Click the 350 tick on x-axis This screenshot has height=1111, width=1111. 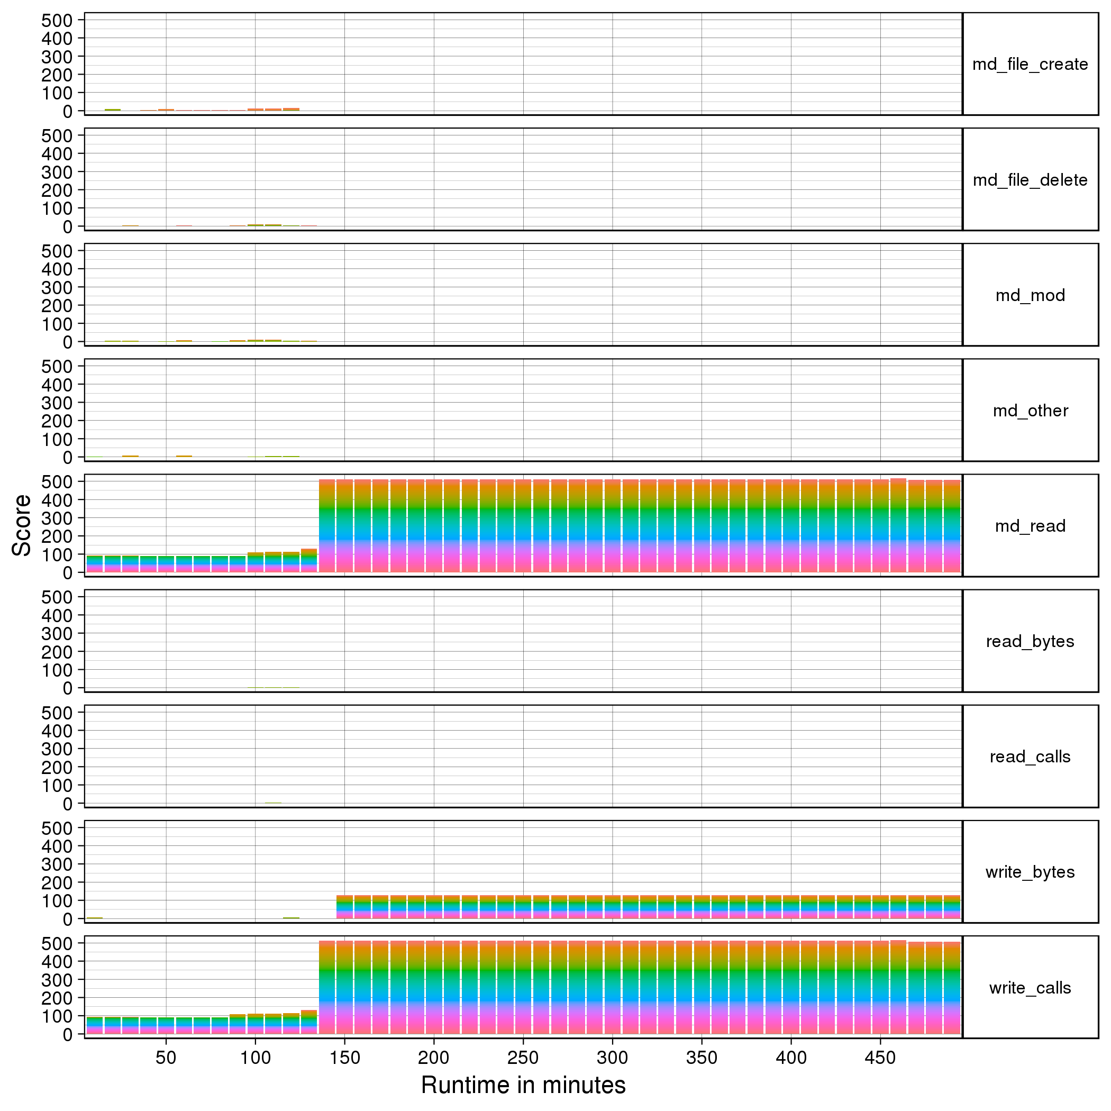tap(702, 1057)
